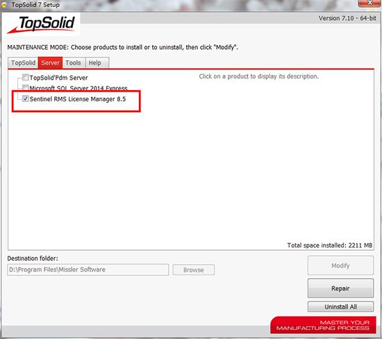Check the TopSolid'Pdm Server checkbox

(25, 78)
